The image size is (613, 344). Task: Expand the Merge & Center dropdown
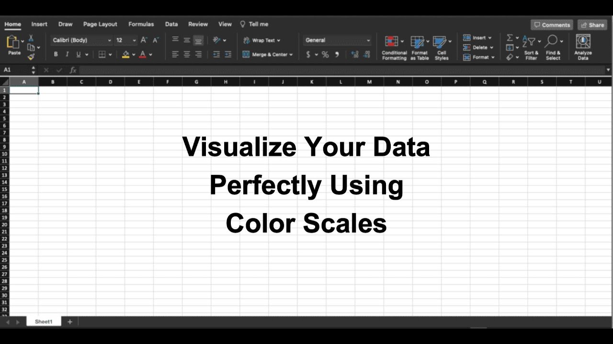click(291, 54)
